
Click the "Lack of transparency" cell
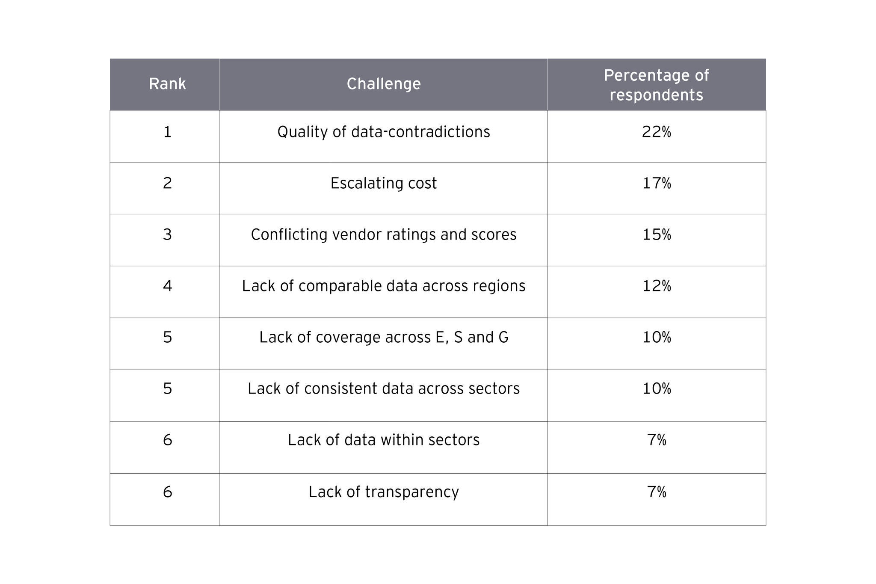[383, 492]
